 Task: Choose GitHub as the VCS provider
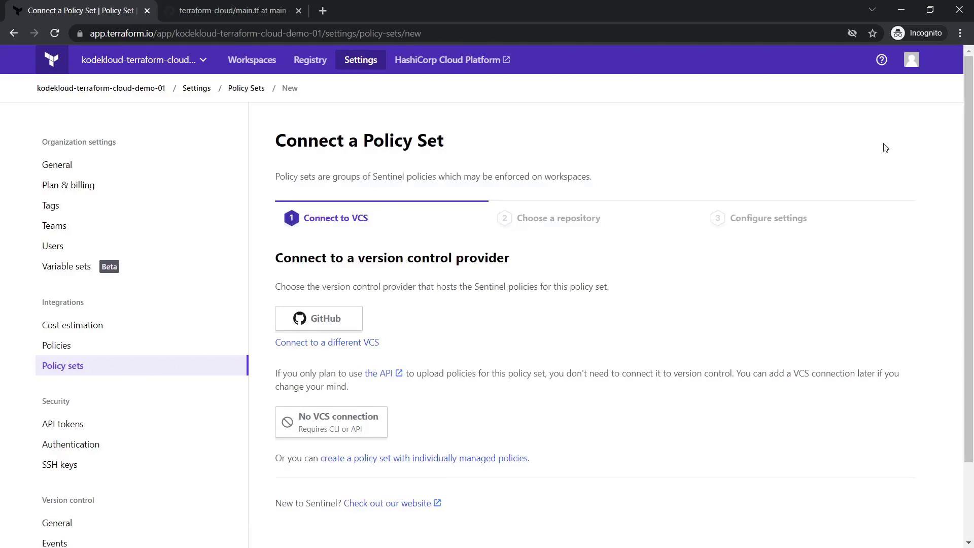(x=319, y=319)
